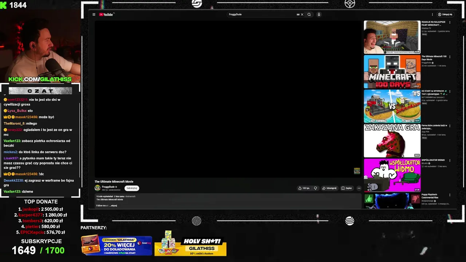
Task: Click the video player area
Action: [x=228, y=98]
